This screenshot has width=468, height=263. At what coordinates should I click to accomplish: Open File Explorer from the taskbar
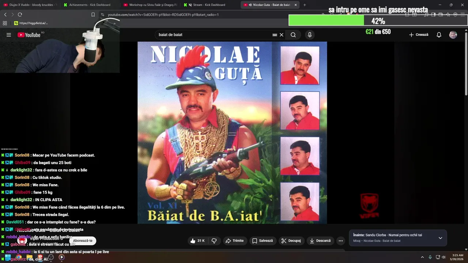click(30, 257)
